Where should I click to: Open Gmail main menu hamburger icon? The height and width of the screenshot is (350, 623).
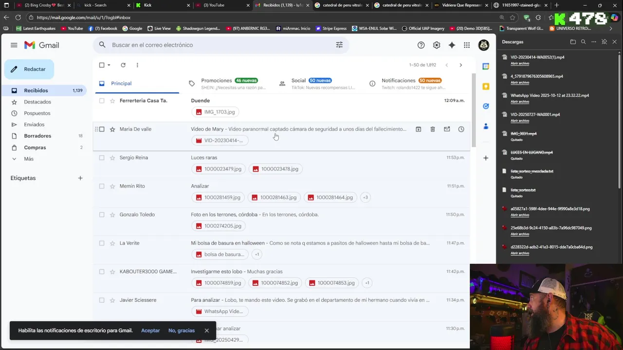pyautogui.click(x=14, y=45)
